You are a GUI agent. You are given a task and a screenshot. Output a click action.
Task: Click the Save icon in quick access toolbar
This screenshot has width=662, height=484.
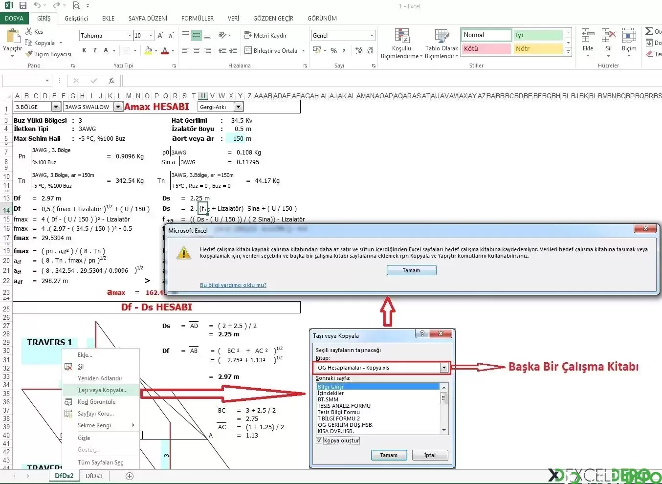pyautogui.click(x=22, y=6)
